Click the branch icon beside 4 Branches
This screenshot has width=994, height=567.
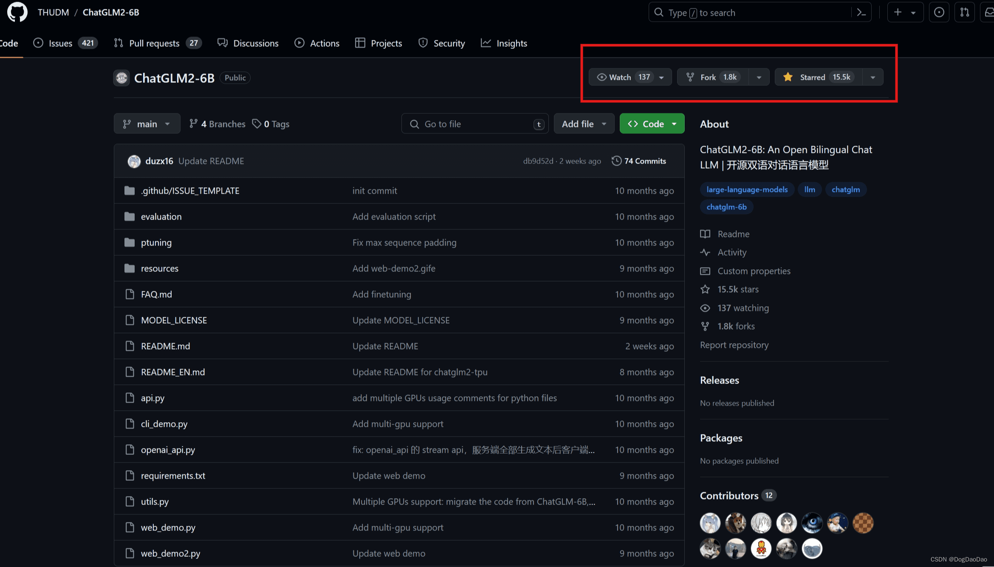pos(193,124)
